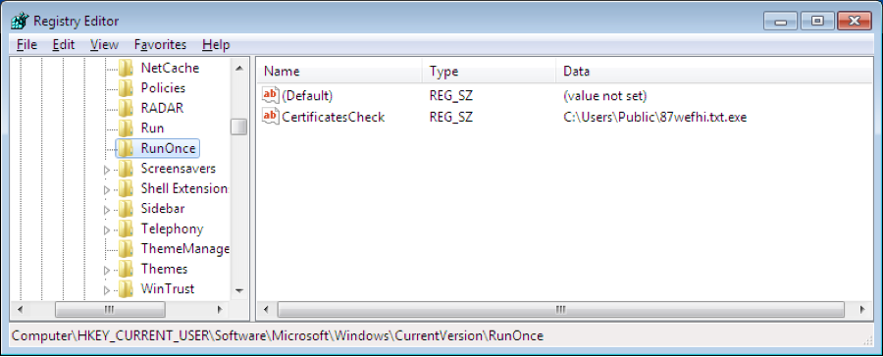Expand the Telephony key
Image resolution: width=883 pixels, height=357 pixels.
tap(107, 229)
